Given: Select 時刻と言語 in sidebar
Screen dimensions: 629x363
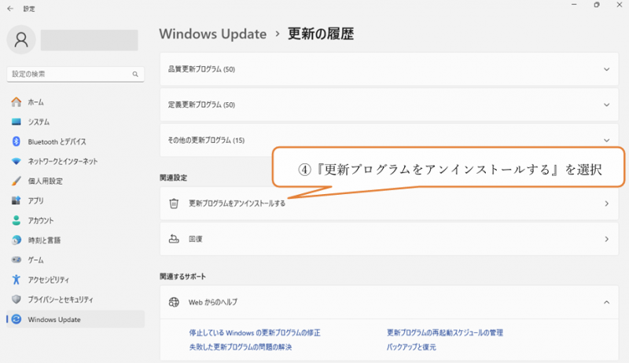Looking at the screenshot, I should 43,240.
